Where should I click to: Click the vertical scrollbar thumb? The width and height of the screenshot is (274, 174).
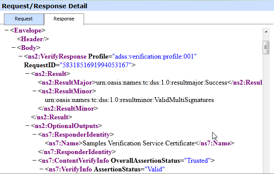[265, 47]
